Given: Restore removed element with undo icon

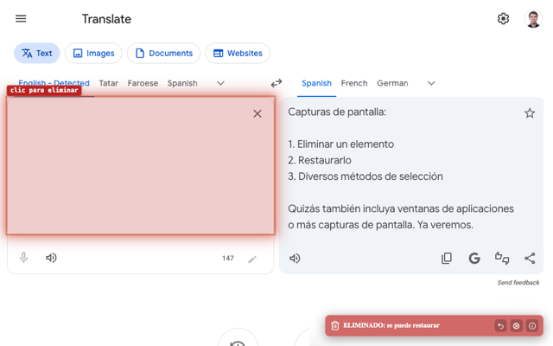Looking at the screenshot, I should [x=500, y=325].
